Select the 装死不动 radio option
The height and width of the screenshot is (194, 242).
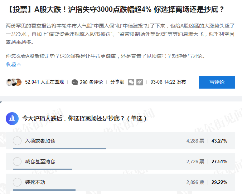(17, 182)
